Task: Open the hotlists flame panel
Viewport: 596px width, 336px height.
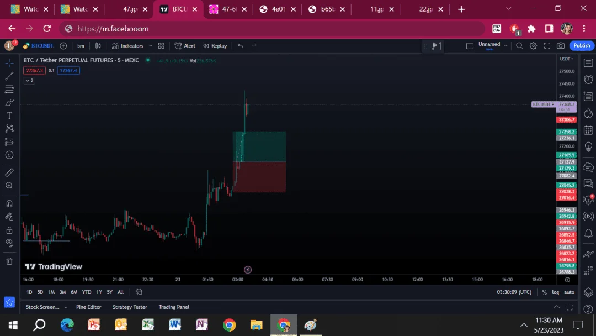Action: (x=588, y=113)
